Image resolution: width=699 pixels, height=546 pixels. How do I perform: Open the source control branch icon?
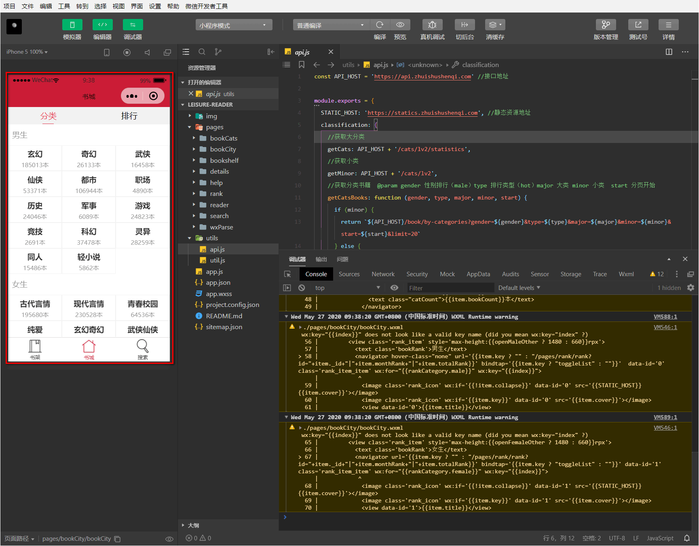(x=218, y=52)
